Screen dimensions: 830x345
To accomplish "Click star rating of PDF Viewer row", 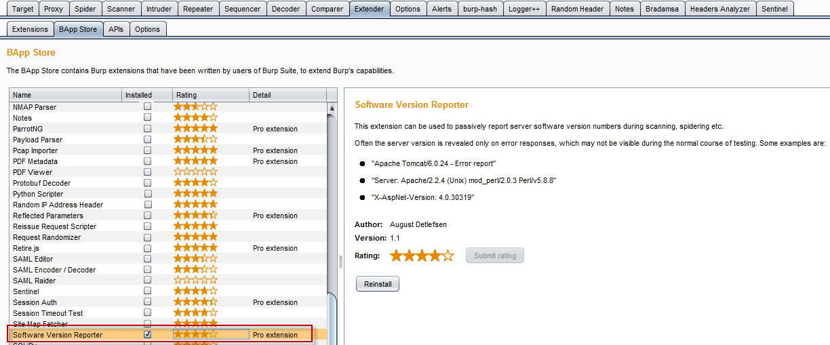I will [x=196, y=171].
